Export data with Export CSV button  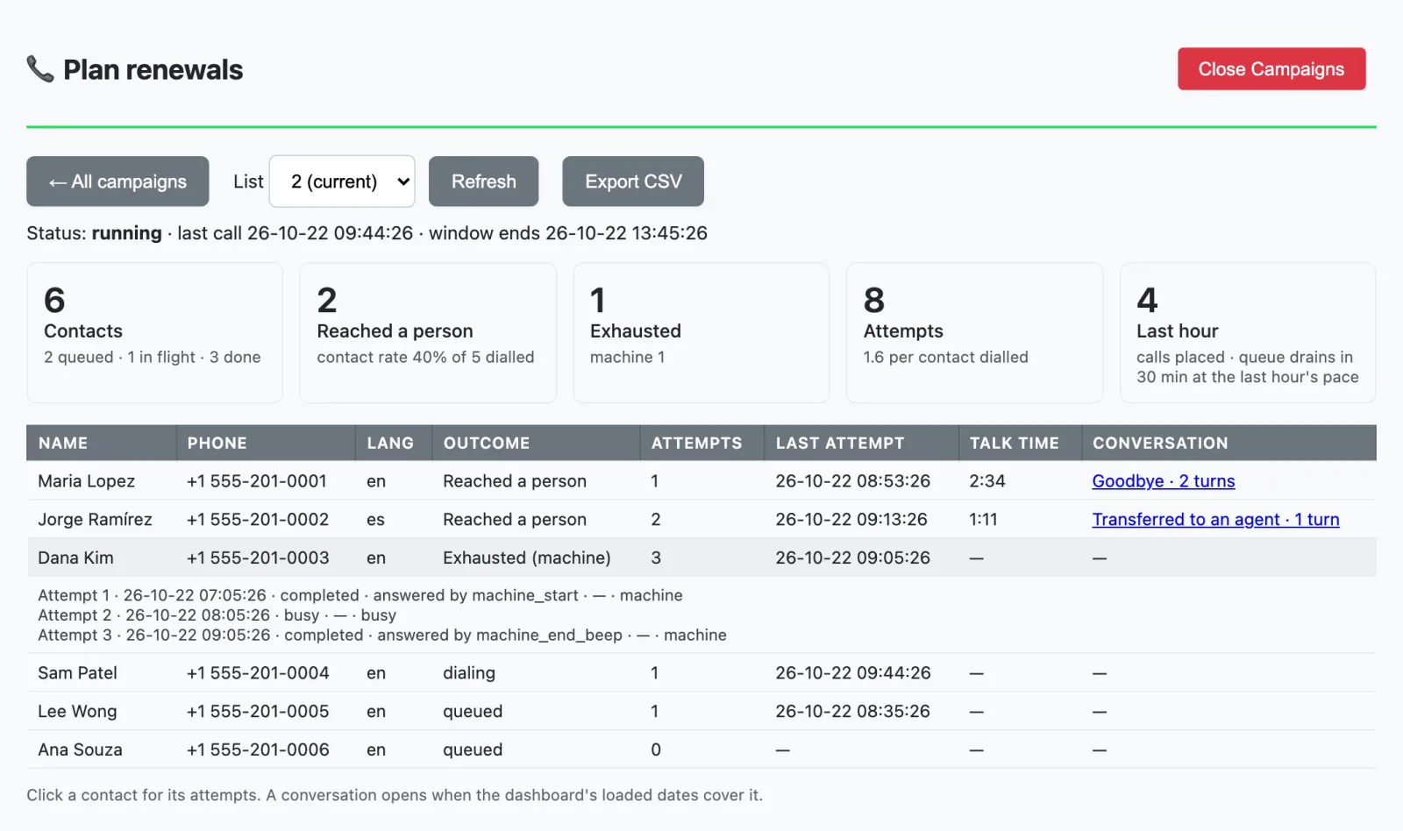tap(633, 181)
